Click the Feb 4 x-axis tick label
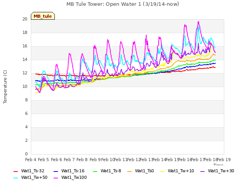 (31, 160)
